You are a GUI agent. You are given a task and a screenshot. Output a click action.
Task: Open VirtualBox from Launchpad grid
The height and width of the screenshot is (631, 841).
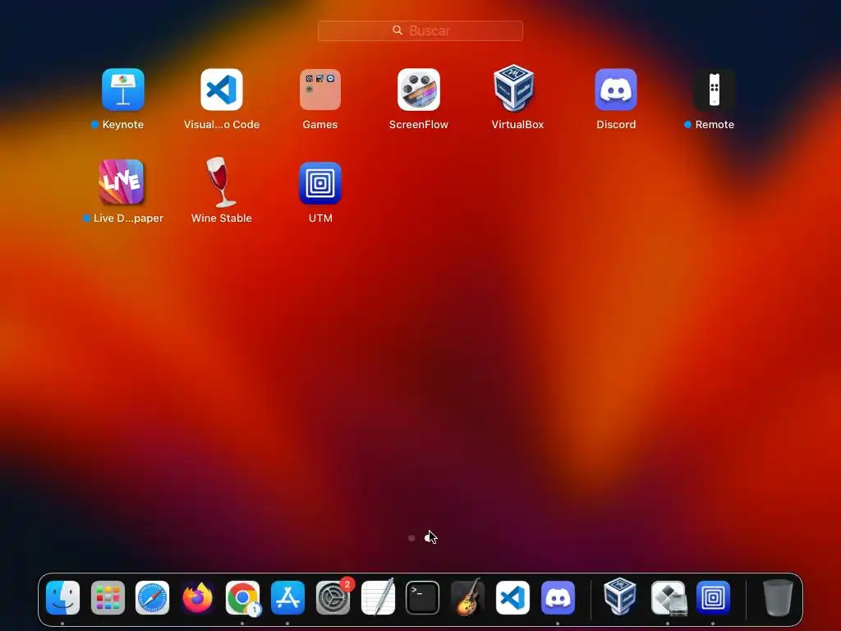(514, 88)
